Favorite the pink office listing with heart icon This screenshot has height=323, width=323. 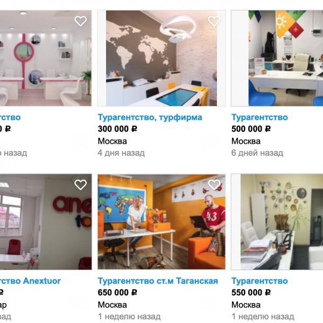(x=80, y=21)
